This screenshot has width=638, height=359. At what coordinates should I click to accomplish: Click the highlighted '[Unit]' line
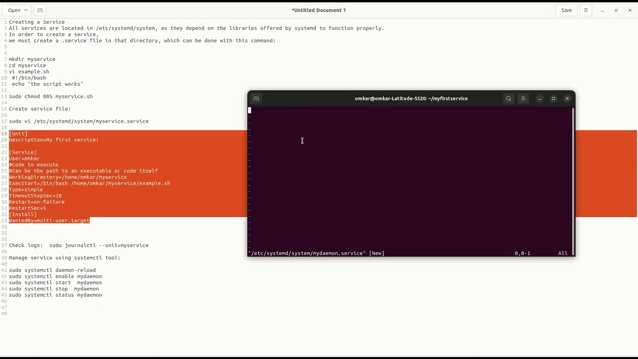coord(18,134)
